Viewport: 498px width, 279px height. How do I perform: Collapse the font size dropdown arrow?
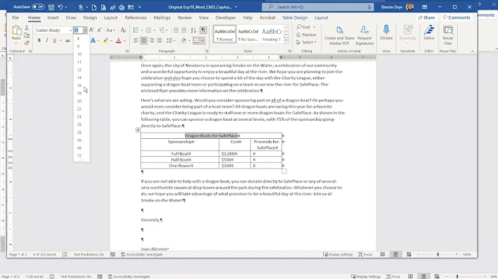(x=85, y=30)
